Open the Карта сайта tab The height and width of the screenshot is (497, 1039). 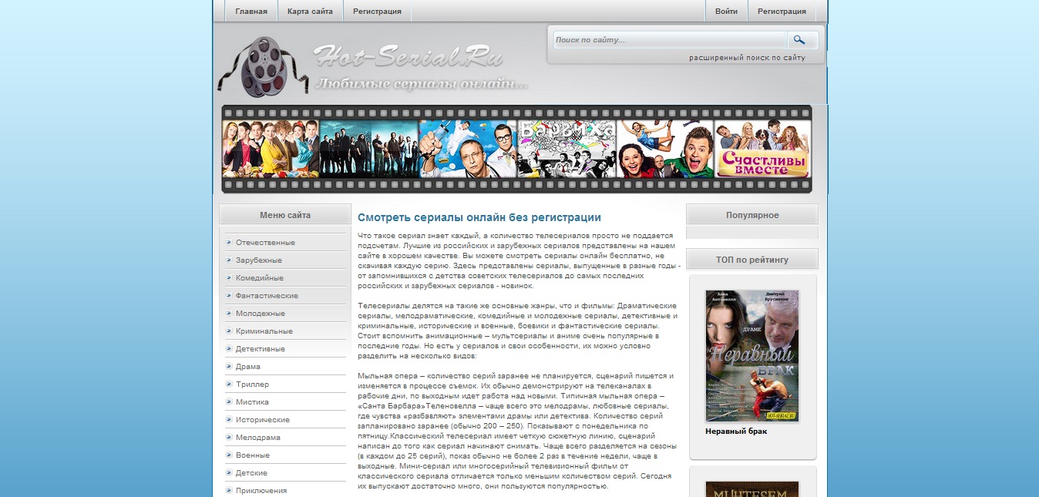point(310,12)
